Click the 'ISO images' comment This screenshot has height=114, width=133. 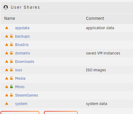96,70
